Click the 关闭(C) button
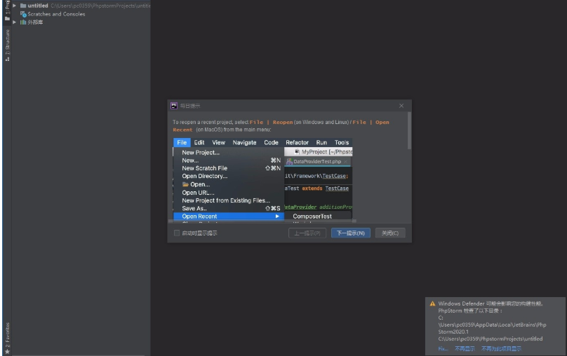This screenshot has height=356, width=567. tap(390, 233)
